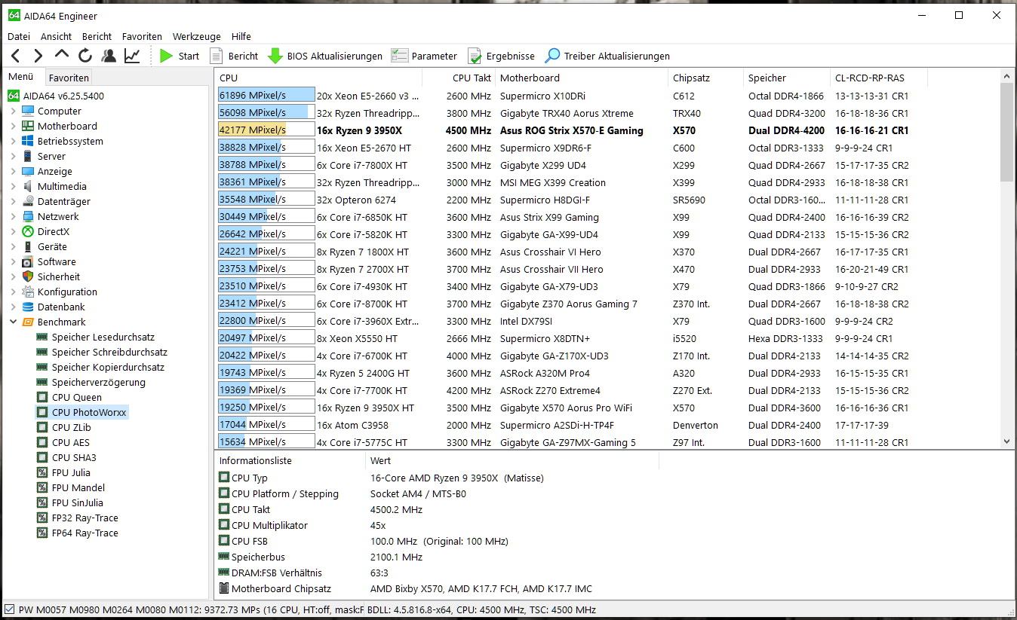Select the DirectX icon in tree
1017x620 pixels.
(x=28, y=231)
